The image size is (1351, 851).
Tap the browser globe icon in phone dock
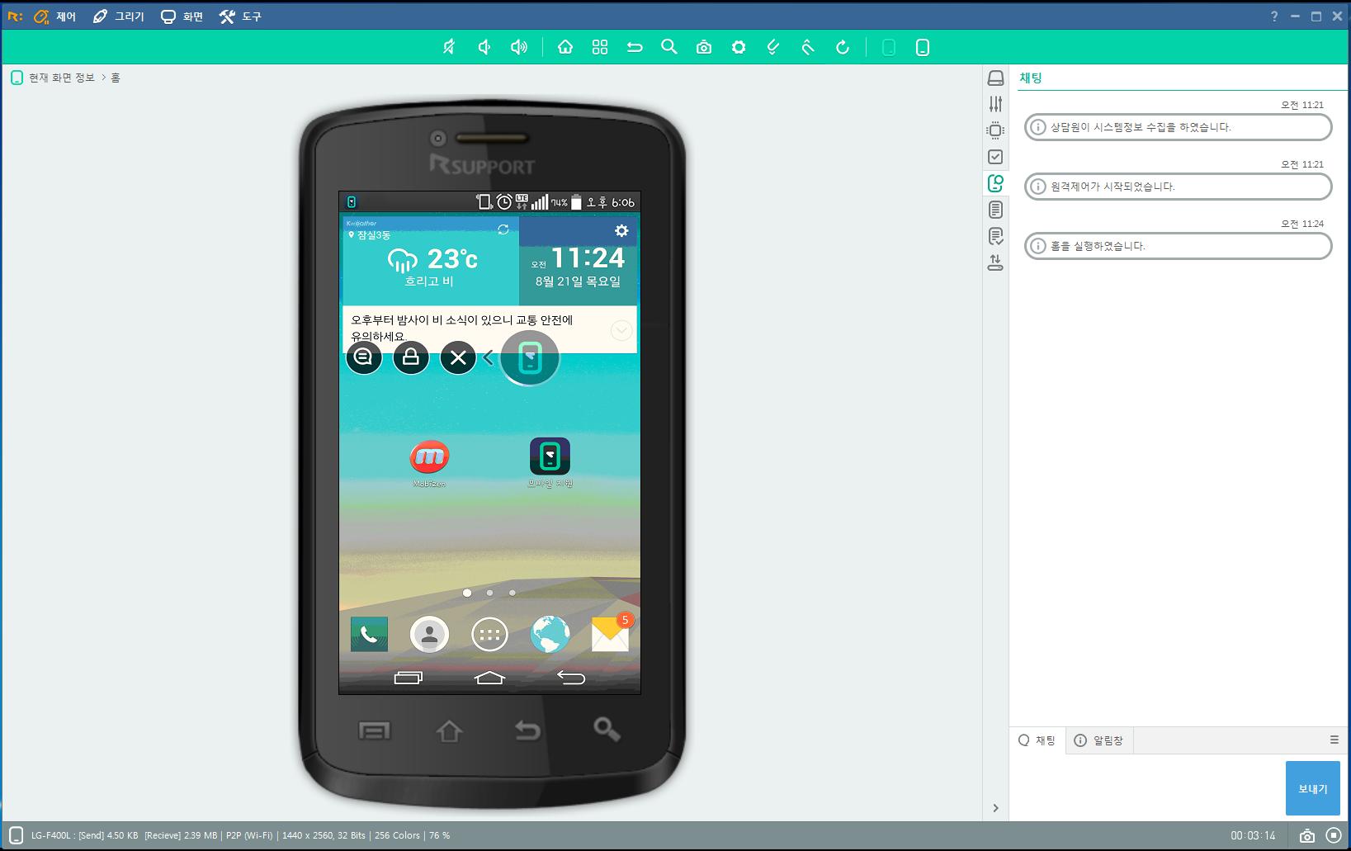(x=550, y=634)
